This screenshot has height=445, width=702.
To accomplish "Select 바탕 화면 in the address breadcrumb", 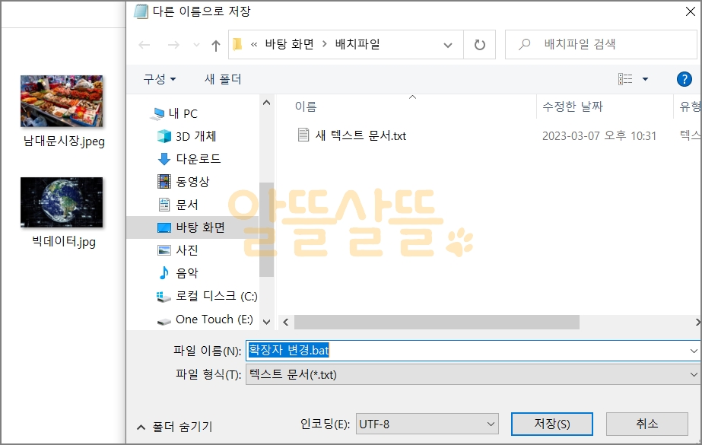I will (289, 44).
